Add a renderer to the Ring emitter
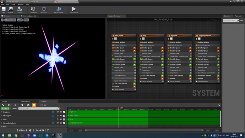Viewport: 245px width, 138px height. 162,79
